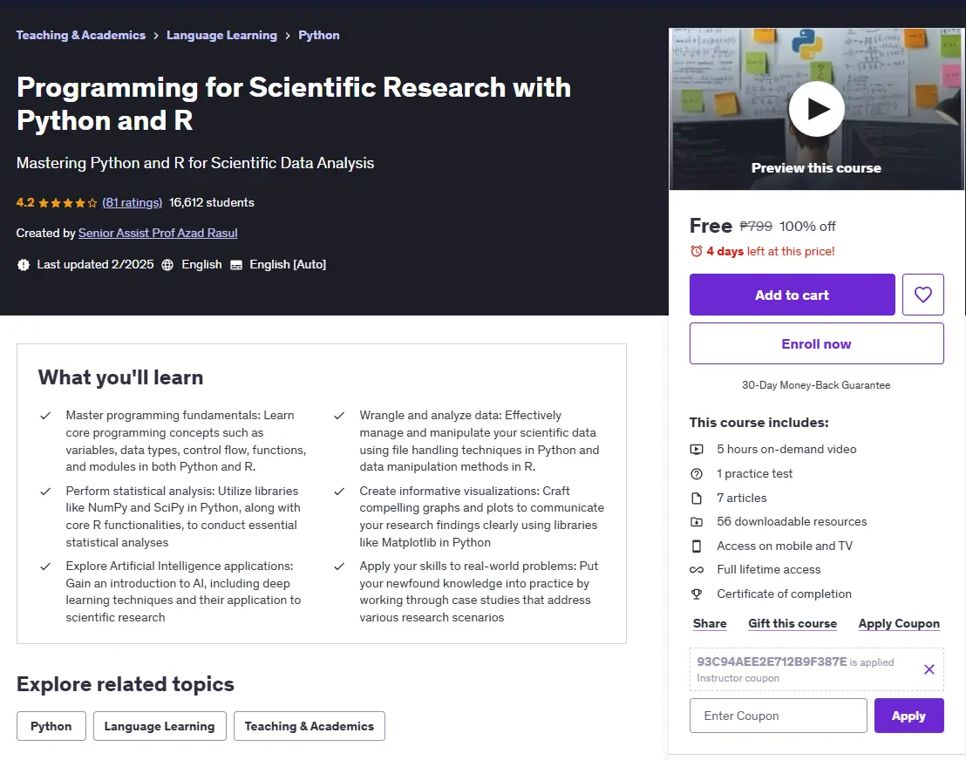Click the 7 articles text
Viewport: 966px width, 760px height.
point(742,498)
